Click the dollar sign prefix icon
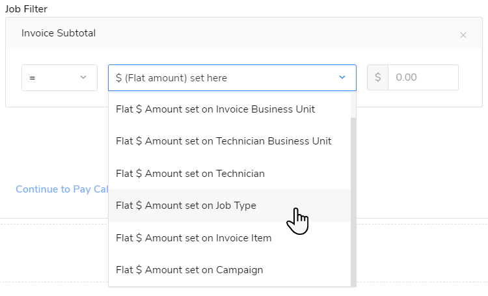Viewport: 488px width, 296px height. [x=377, y=77]
